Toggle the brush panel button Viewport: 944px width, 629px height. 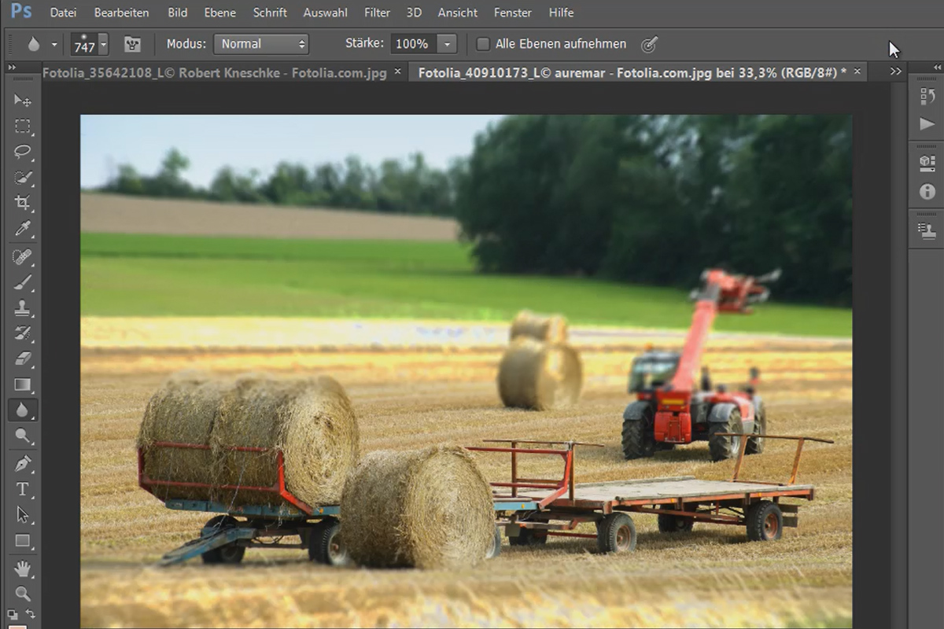click(133, 44)
